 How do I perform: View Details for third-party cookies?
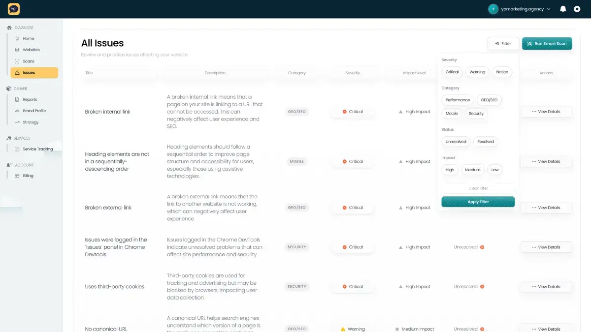pos(546,286)
